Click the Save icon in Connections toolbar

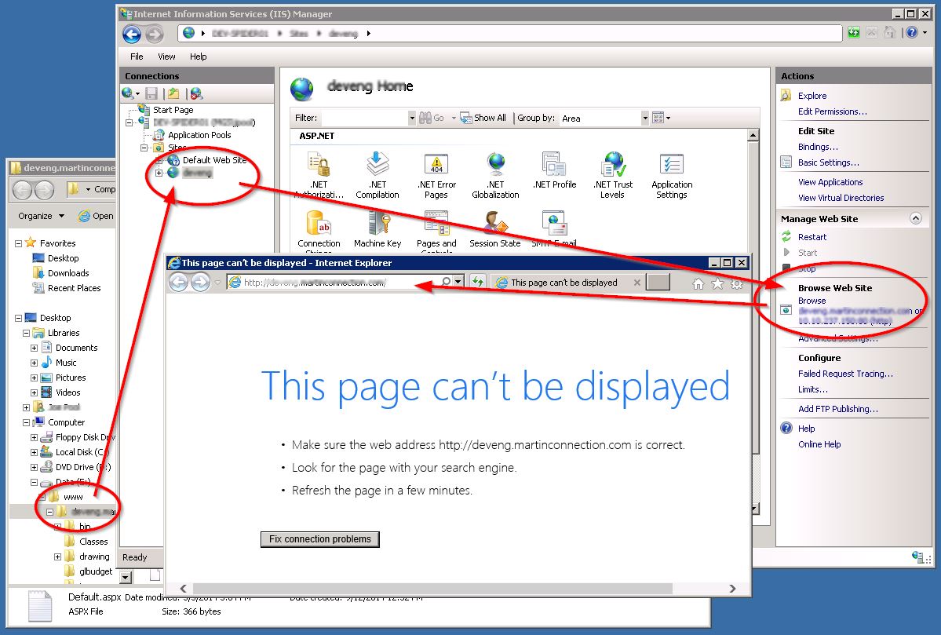click(150, 93)
